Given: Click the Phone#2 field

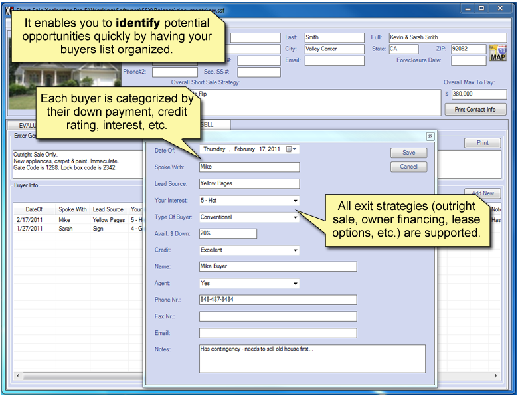Looking at the screenshot, I should tap(175, 72).
